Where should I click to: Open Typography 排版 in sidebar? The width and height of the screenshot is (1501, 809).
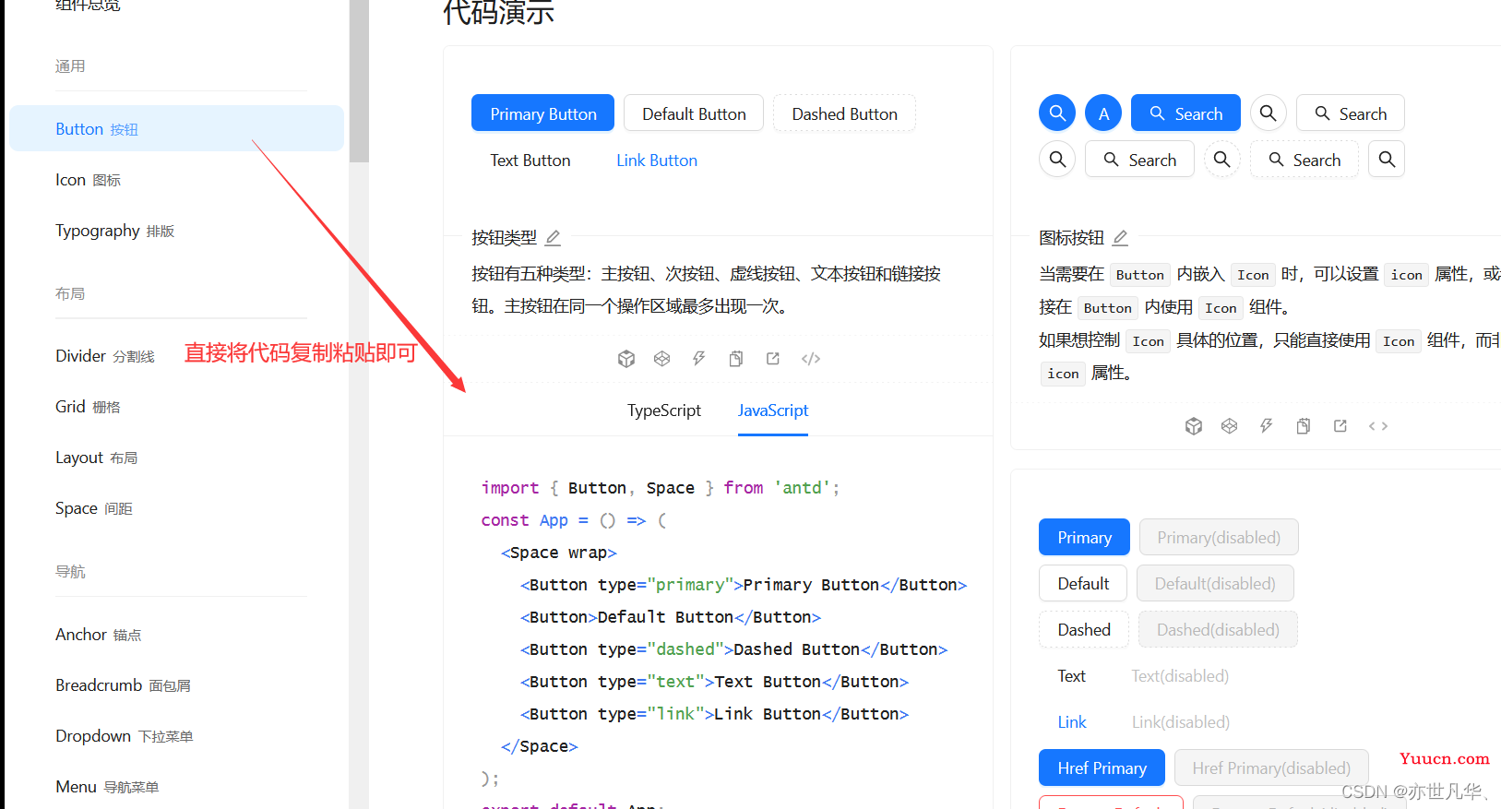(x=176, y=230)
